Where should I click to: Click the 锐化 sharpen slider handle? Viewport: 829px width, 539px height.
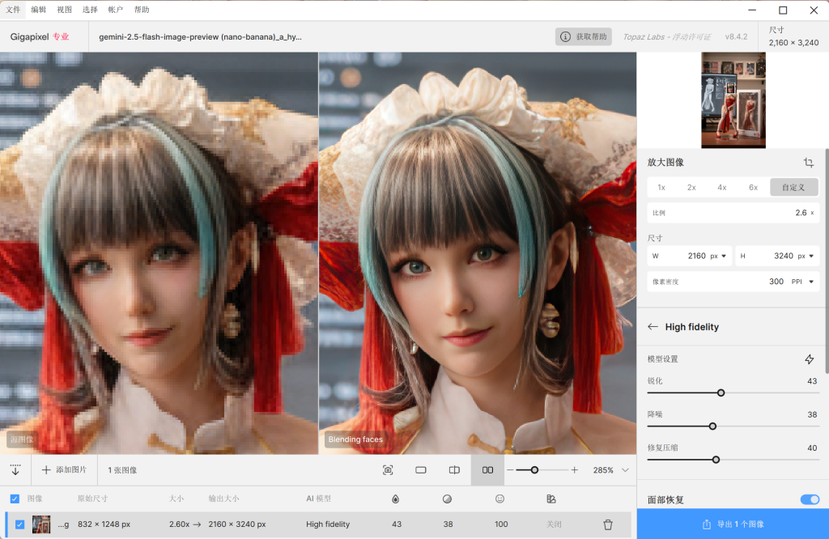coord(721,393)
